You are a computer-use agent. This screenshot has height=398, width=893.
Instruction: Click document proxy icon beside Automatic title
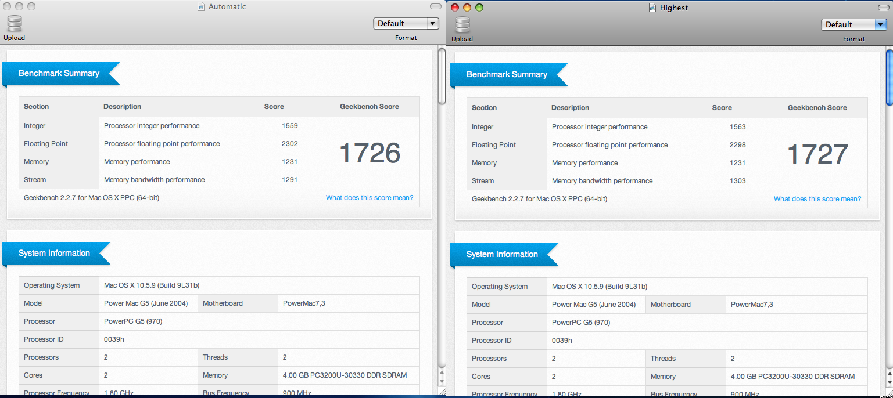coord(201,7)
